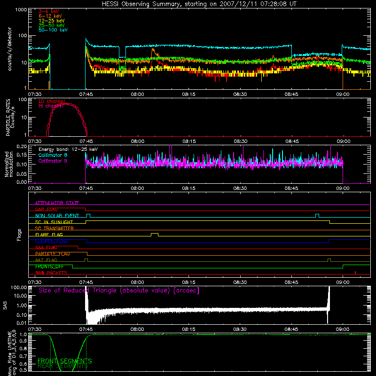Click the SAS axis label
Viewport: 376px width, 376px height.
[5, 305]
